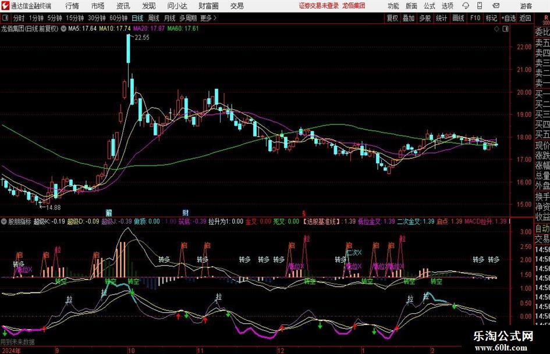Click the diamond icon above the chart
The height and width of the screenshot is (354, 550).
[496, 29]
